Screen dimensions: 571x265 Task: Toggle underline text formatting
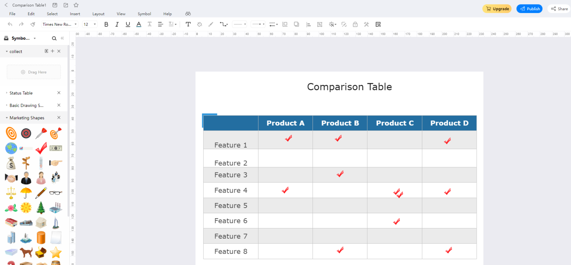pos(128,24)
